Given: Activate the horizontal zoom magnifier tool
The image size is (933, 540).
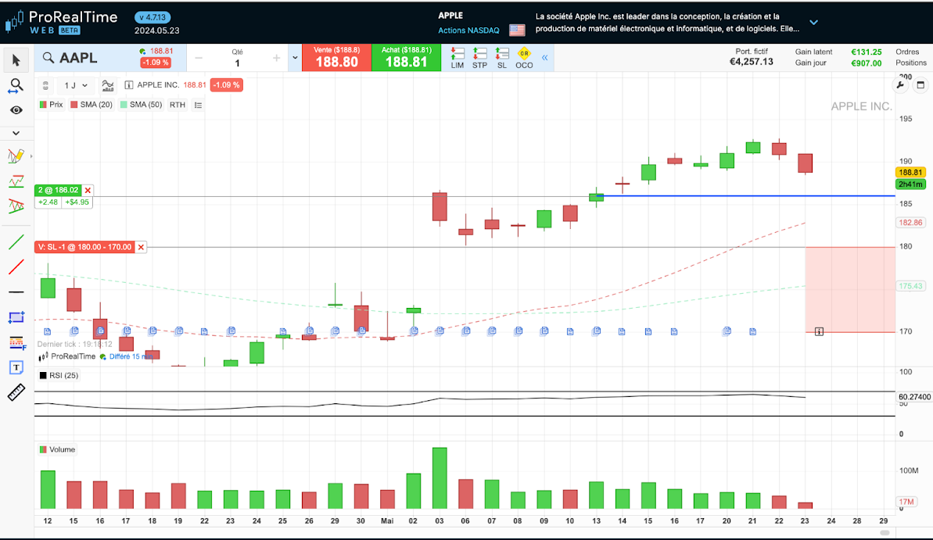Looking at the screenshot, I should (x=16, y=86).
